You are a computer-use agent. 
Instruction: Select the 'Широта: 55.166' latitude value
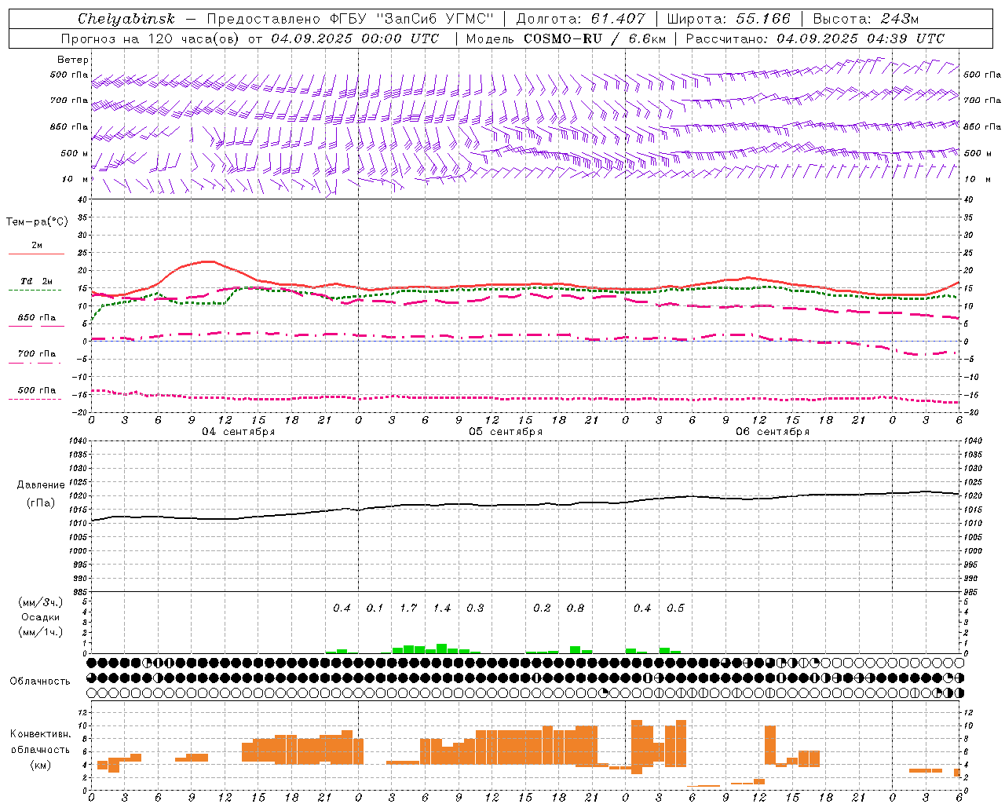(x=728, y=19)
